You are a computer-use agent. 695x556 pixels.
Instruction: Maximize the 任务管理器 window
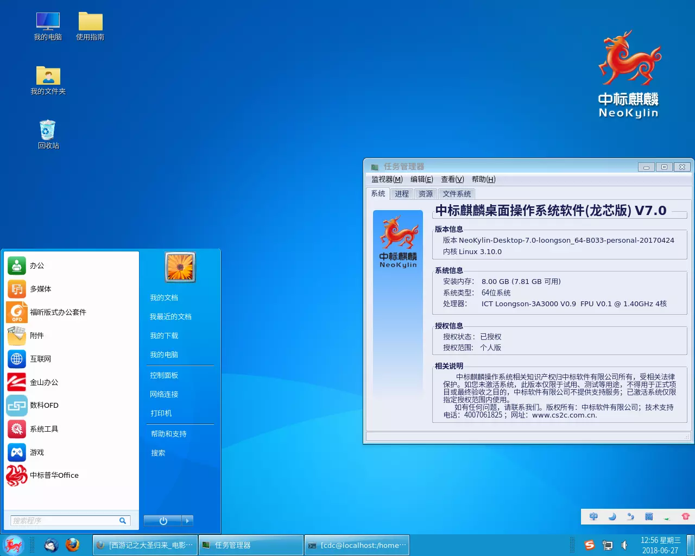point(664,167)
